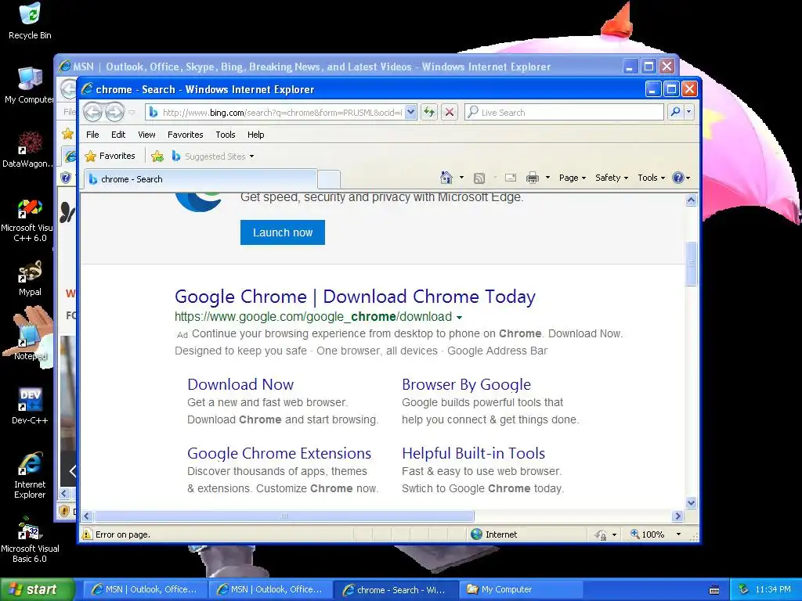Select the DataWagon desktop shortcut
This screenshot has width=802, height=601.
[27, 149]
